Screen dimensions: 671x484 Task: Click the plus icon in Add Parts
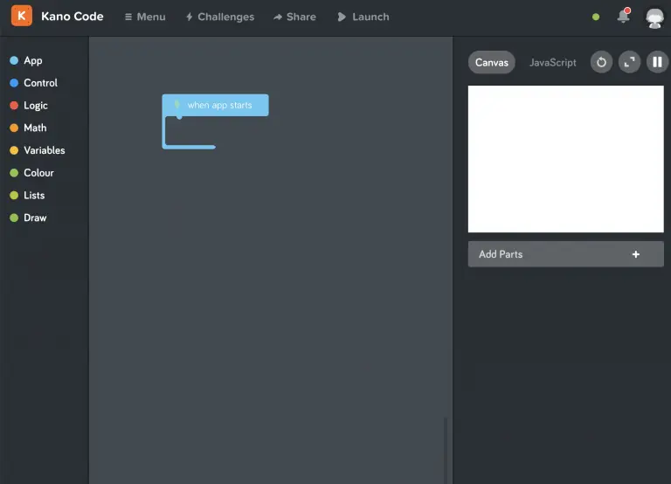click(635, 254)
